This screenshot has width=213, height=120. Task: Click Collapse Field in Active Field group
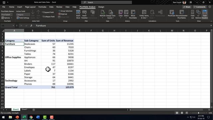[x=48, y=17]
